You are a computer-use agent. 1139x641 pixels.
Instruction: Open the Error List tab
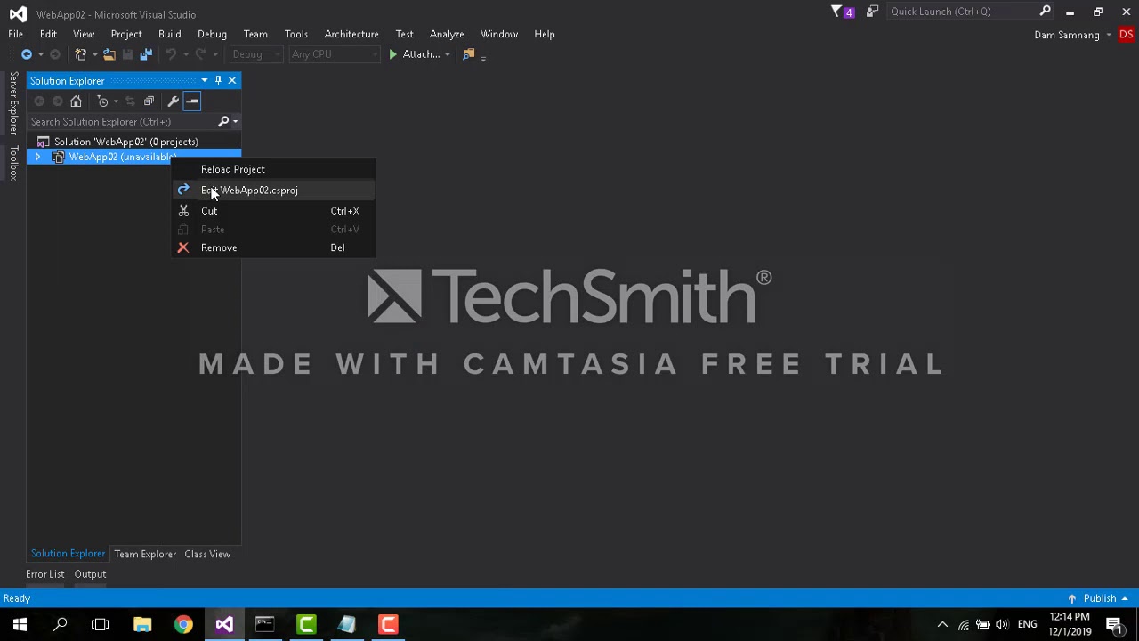[x=44, y=574]
